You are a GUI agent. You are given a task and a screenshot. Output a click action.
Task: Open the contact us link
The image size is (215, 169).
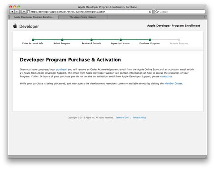pyautogui.click(x=166, y=76)
